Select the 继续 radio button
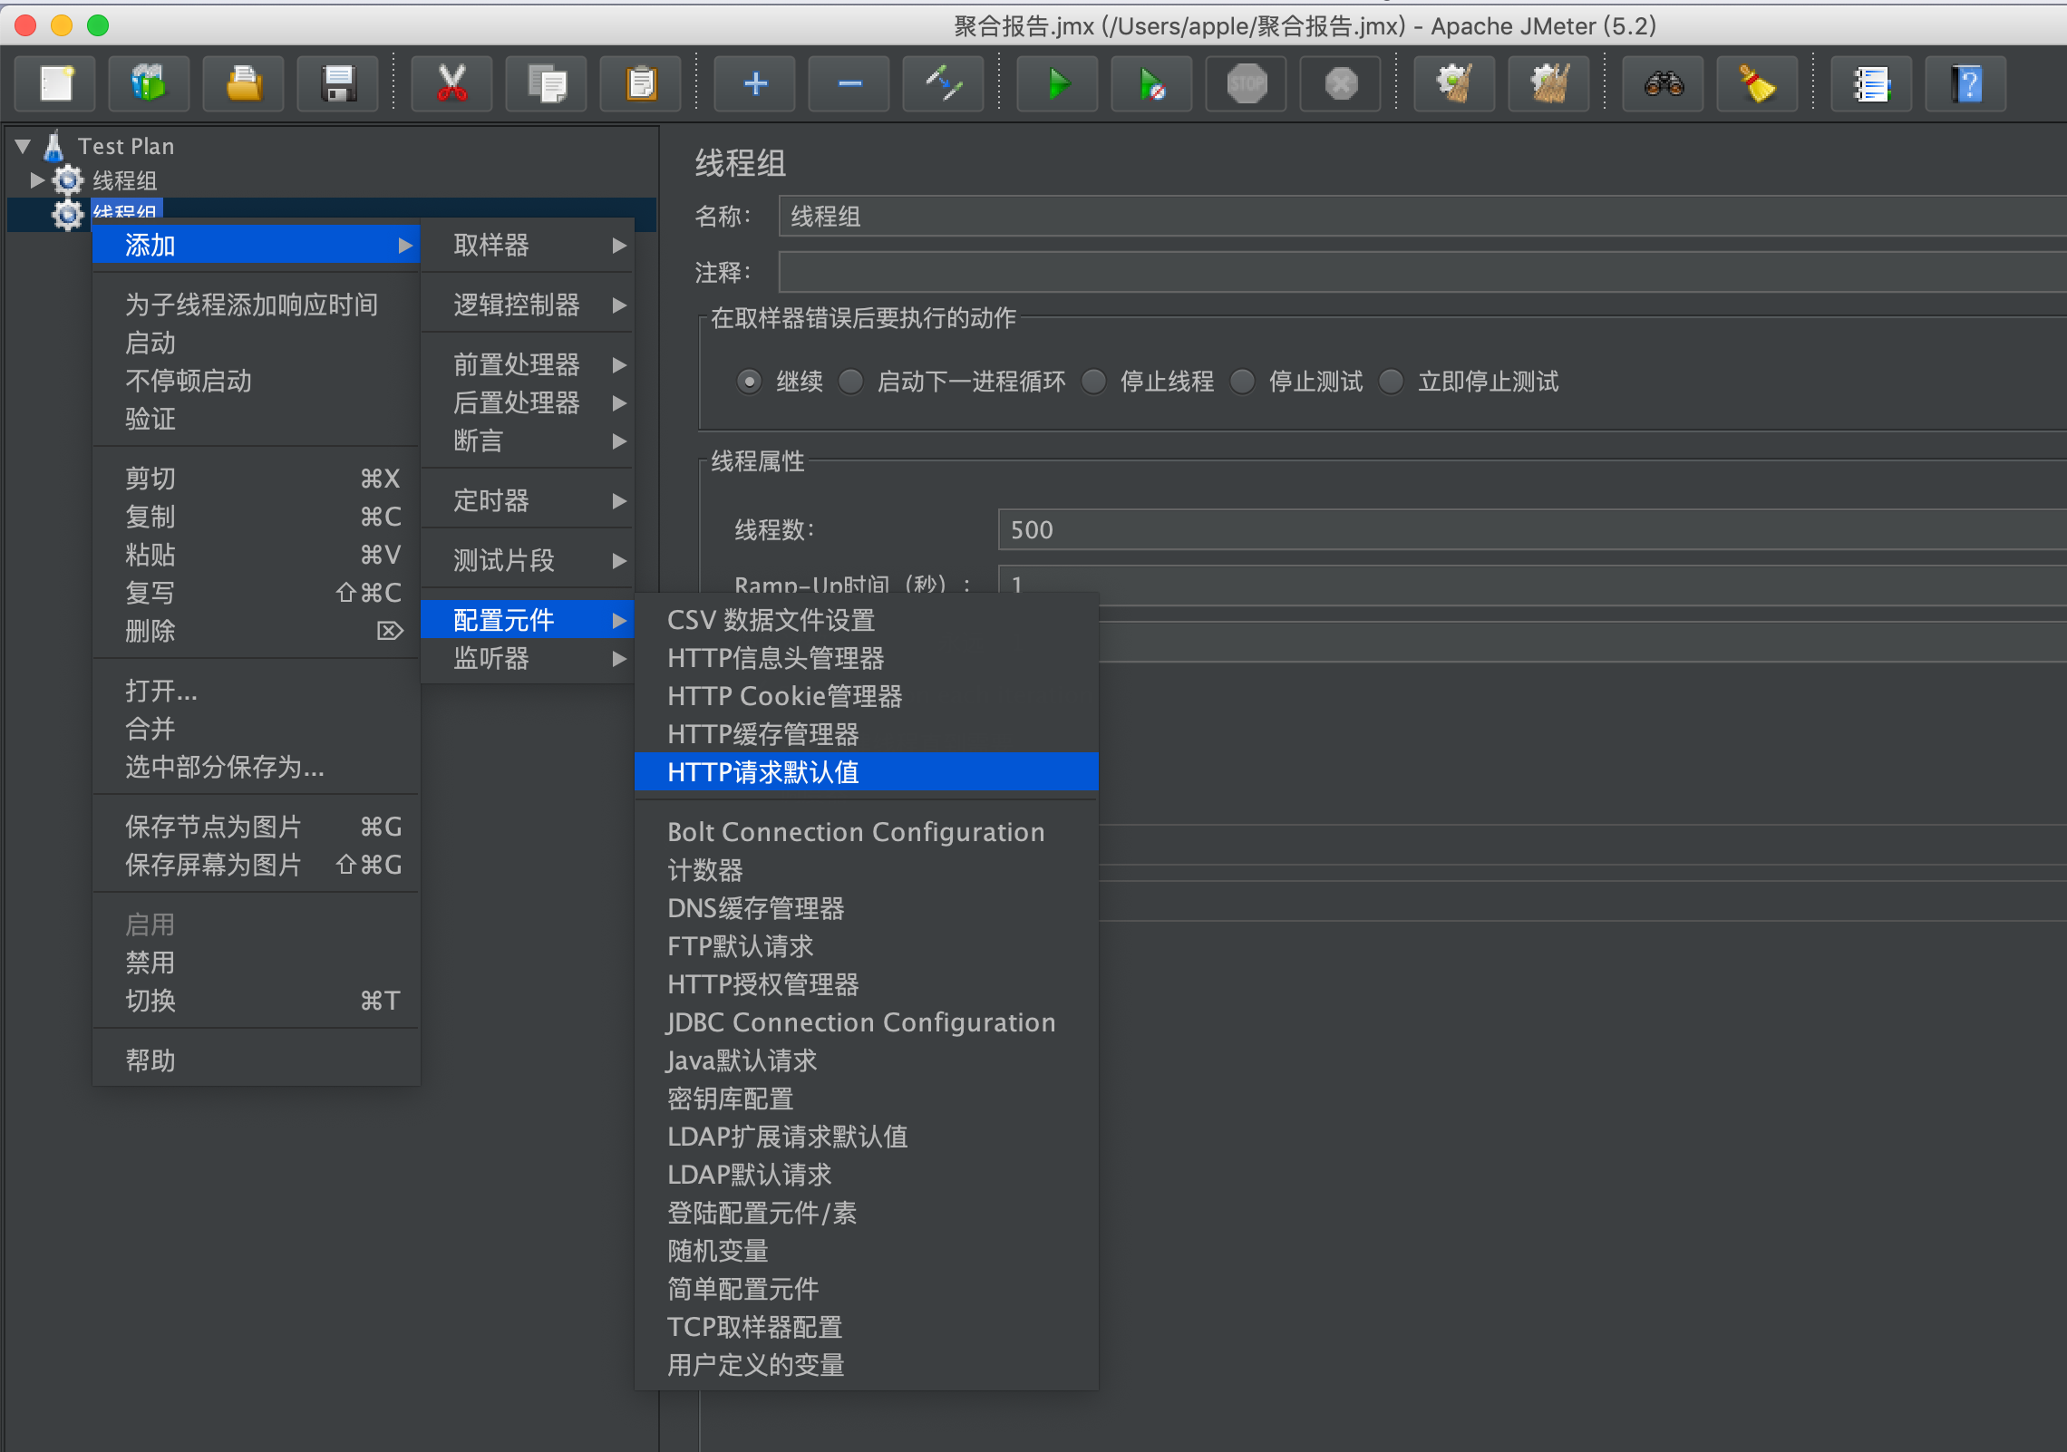2067x1452 pixels. click(x=749, y=382)
